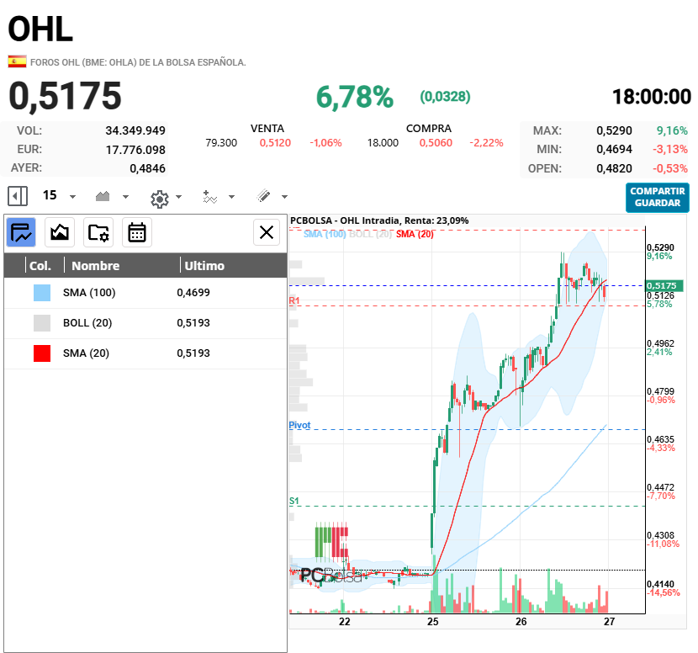Screen dimensions: 698x653
Task: Click the S1 support label
Action: tap(293, 501)
